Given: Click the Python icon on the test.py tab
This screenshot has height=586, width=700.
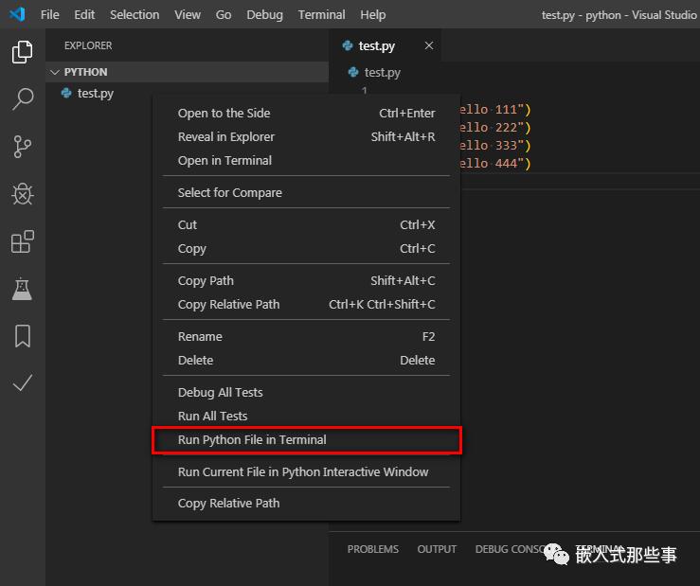Looking at the screenshot, I should click(348, 45).
